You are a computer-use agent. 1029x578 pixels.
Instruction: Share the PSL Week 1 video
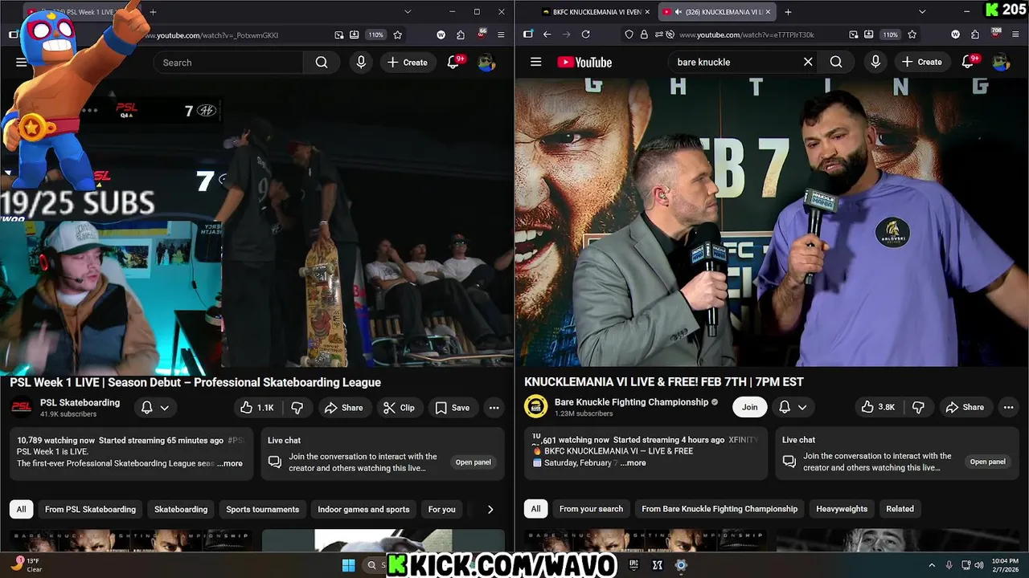coord(343,408)
